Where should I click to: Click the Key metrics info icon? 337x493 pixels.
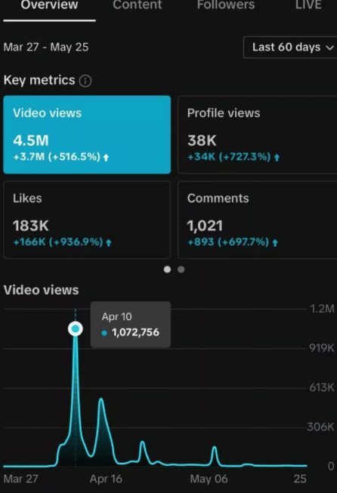point(85,81)
